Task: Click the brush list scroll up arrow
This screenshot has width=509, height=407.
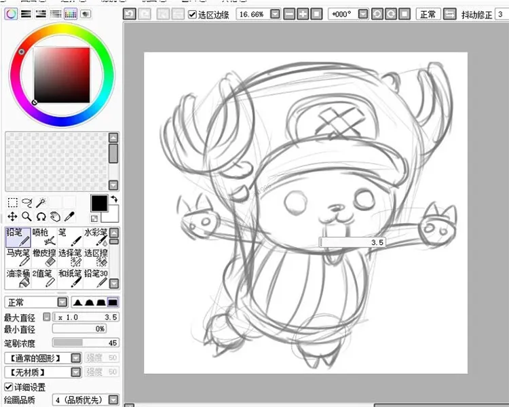Action: [x=114, y=233]
